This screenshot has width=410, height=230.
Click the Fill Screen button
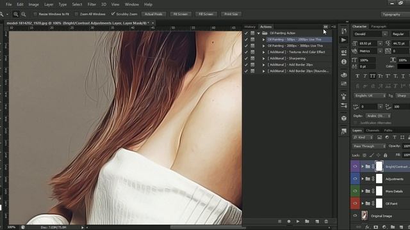point(206,14)
